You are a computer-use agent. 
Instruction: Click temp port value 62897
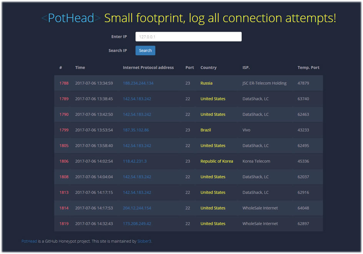coord(303,224)
